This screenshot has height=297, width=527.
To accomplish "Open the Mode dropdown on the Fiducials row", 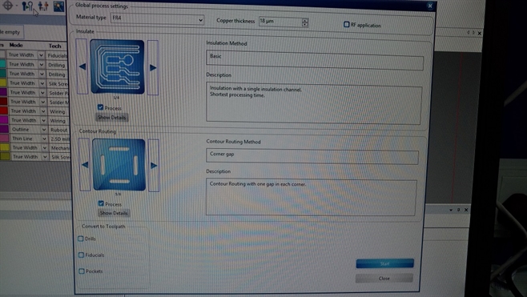I will [x=41, y=54].
